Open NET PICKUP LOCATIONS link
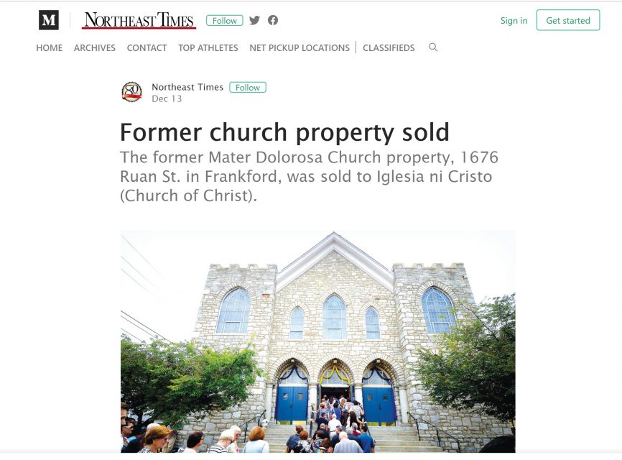This screenshot has height=460, width=622. pos(300,48)
